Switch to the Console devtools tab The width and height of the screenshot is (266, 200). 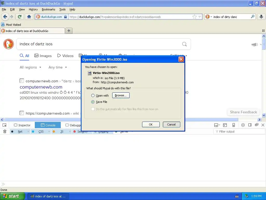(48, 125)
